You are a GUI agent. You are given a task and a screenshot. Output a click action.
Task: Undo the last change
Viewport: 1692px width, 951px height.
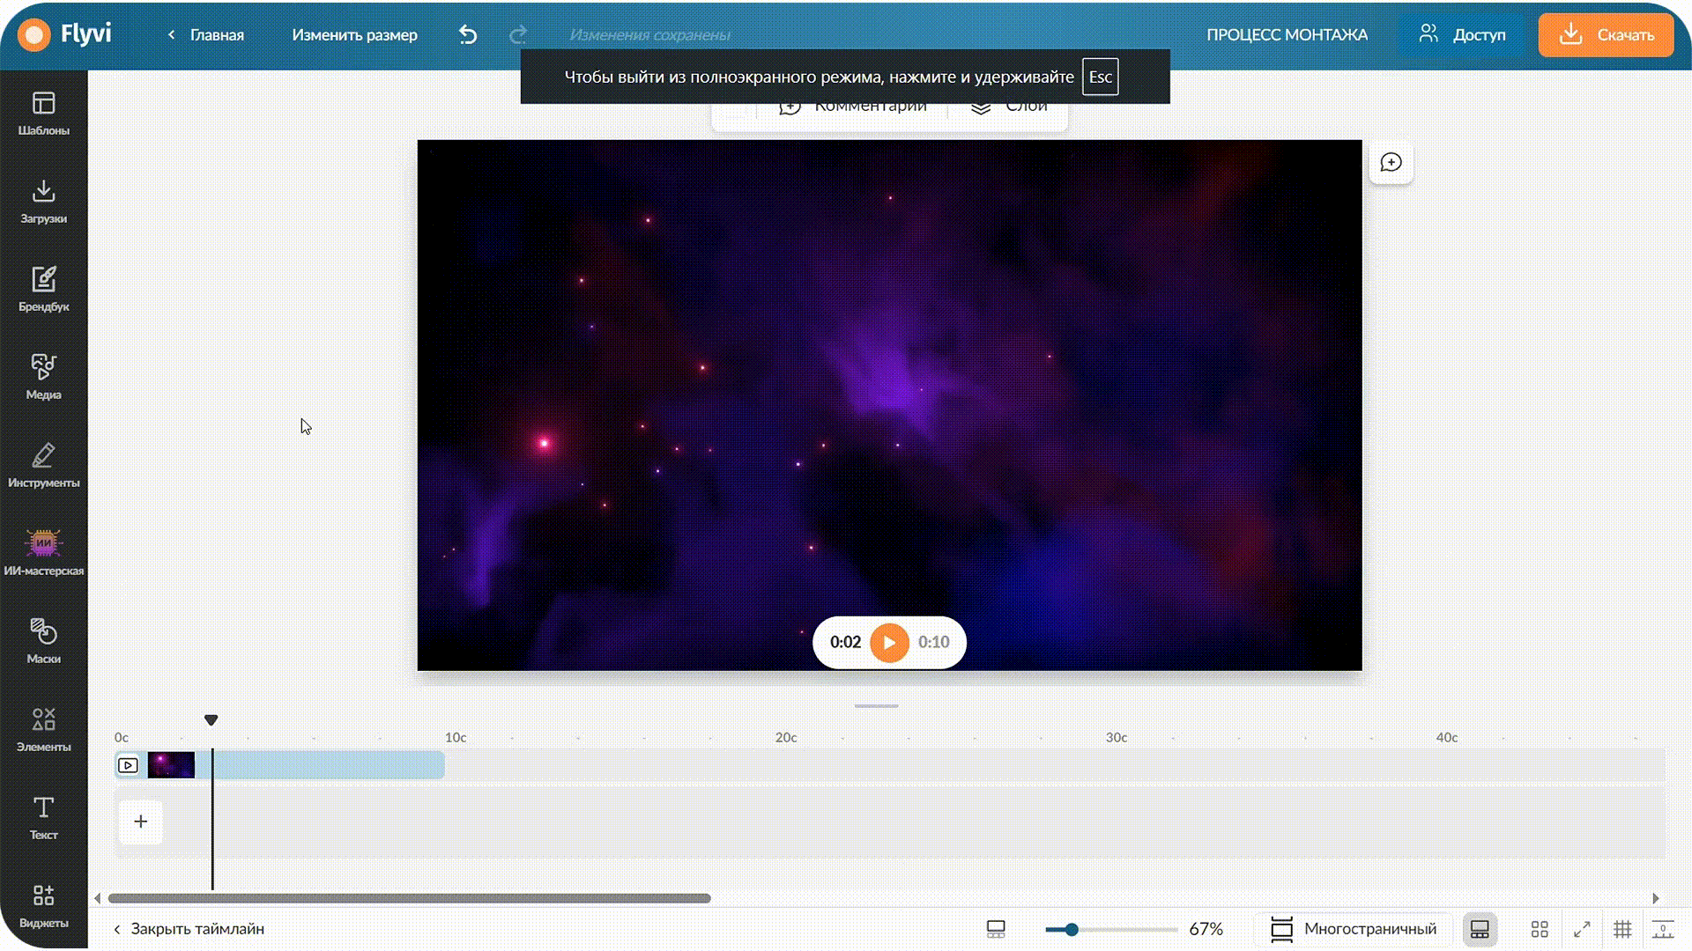coord(468,35)
